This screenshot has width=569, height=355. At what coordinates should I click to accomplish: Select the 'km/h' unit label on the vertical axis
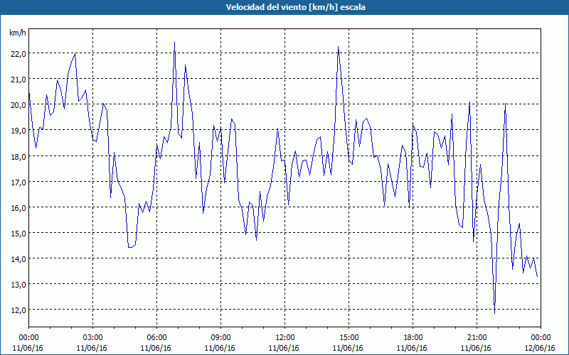[18, 33]
